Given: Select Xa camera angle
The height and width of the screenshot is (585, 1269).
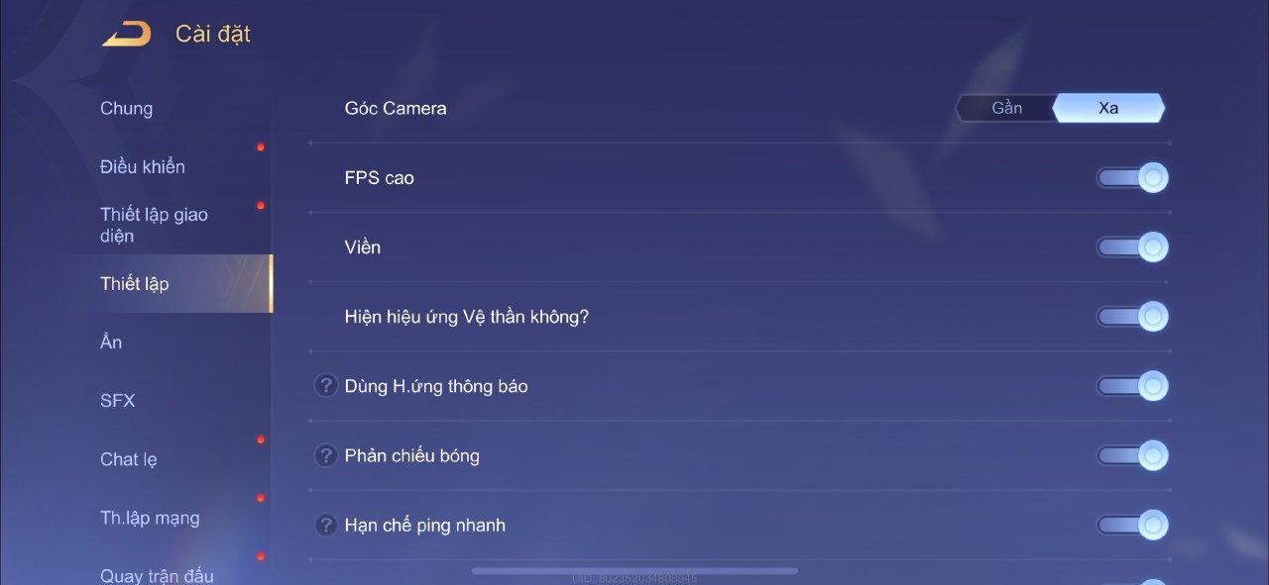Looking at the screenshot, I should (1108, 108).
